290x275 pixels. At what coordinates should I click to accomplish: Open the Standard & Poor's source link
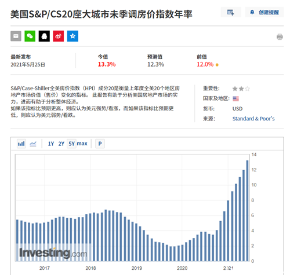pos(253,119)
